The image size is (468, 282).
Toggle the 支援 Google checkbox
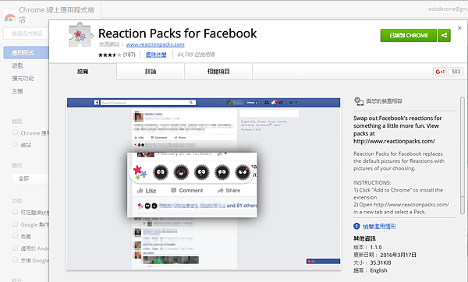click(15, 259)
